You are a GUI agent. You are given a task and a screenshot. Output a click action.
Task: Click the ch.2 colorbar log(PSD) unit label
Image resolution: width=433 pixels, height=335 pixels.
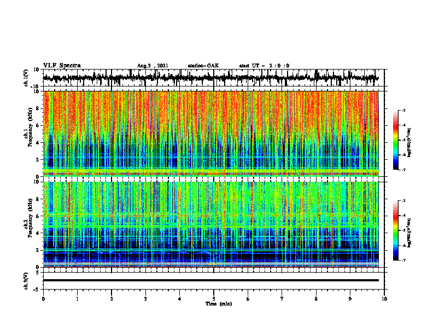tap(409, 233)
